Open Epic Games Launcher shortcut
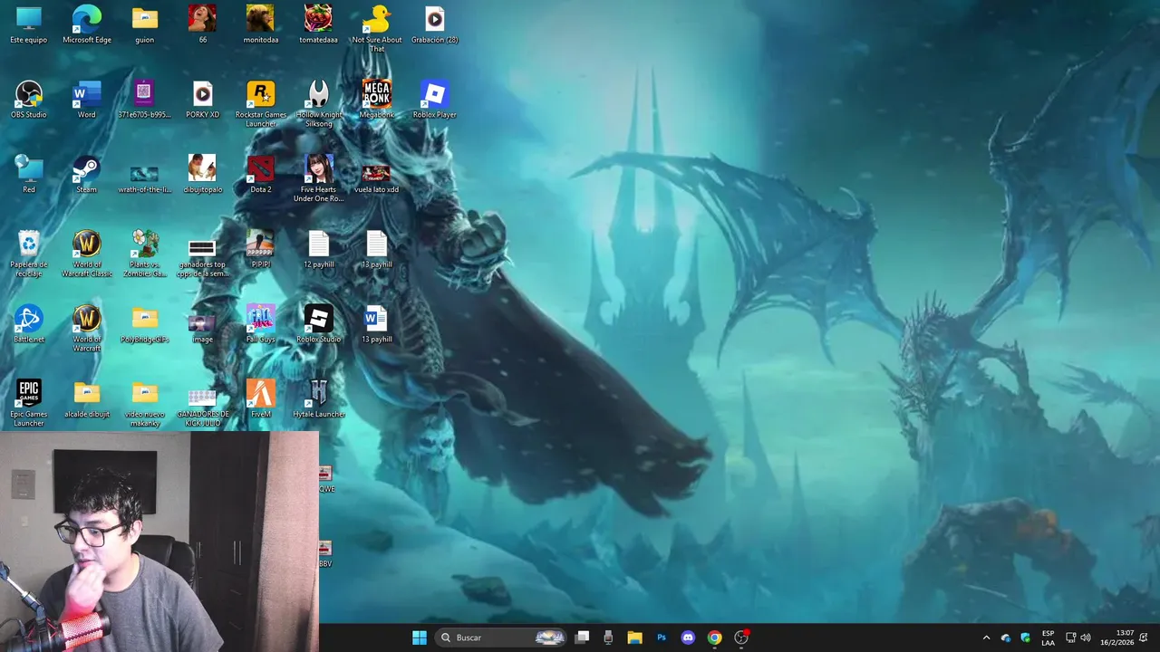Screen dimensions: 1160x652 coord(29,404)
